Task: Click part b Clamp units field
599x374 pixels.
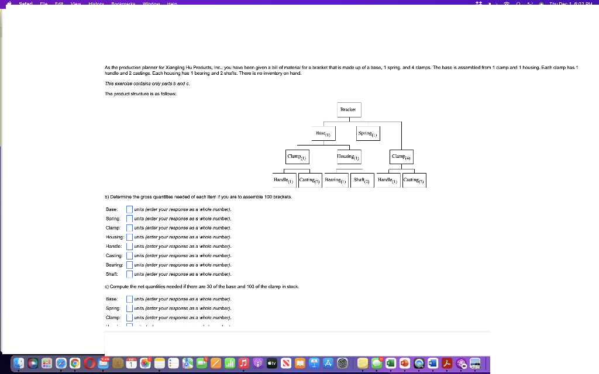Action: click(129, 228)
